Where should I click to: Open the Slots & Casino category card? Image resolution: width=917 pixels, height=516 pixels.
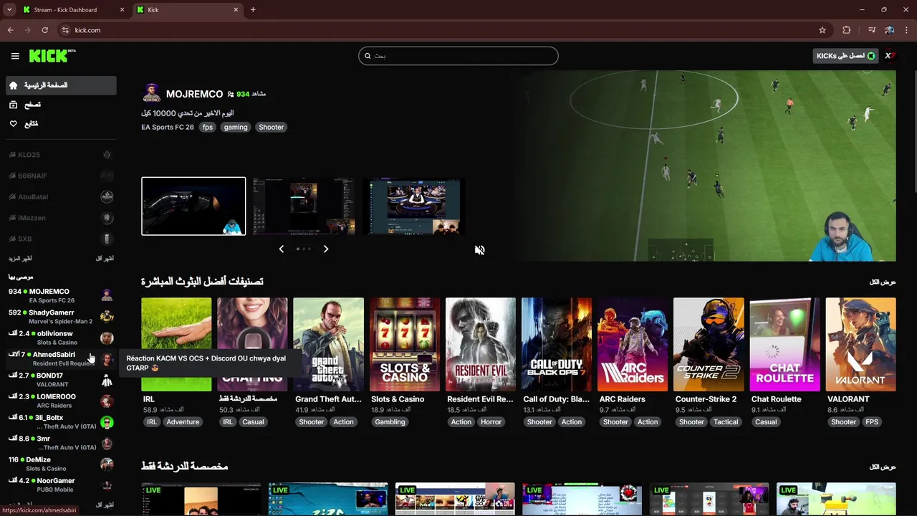(405, 344)
